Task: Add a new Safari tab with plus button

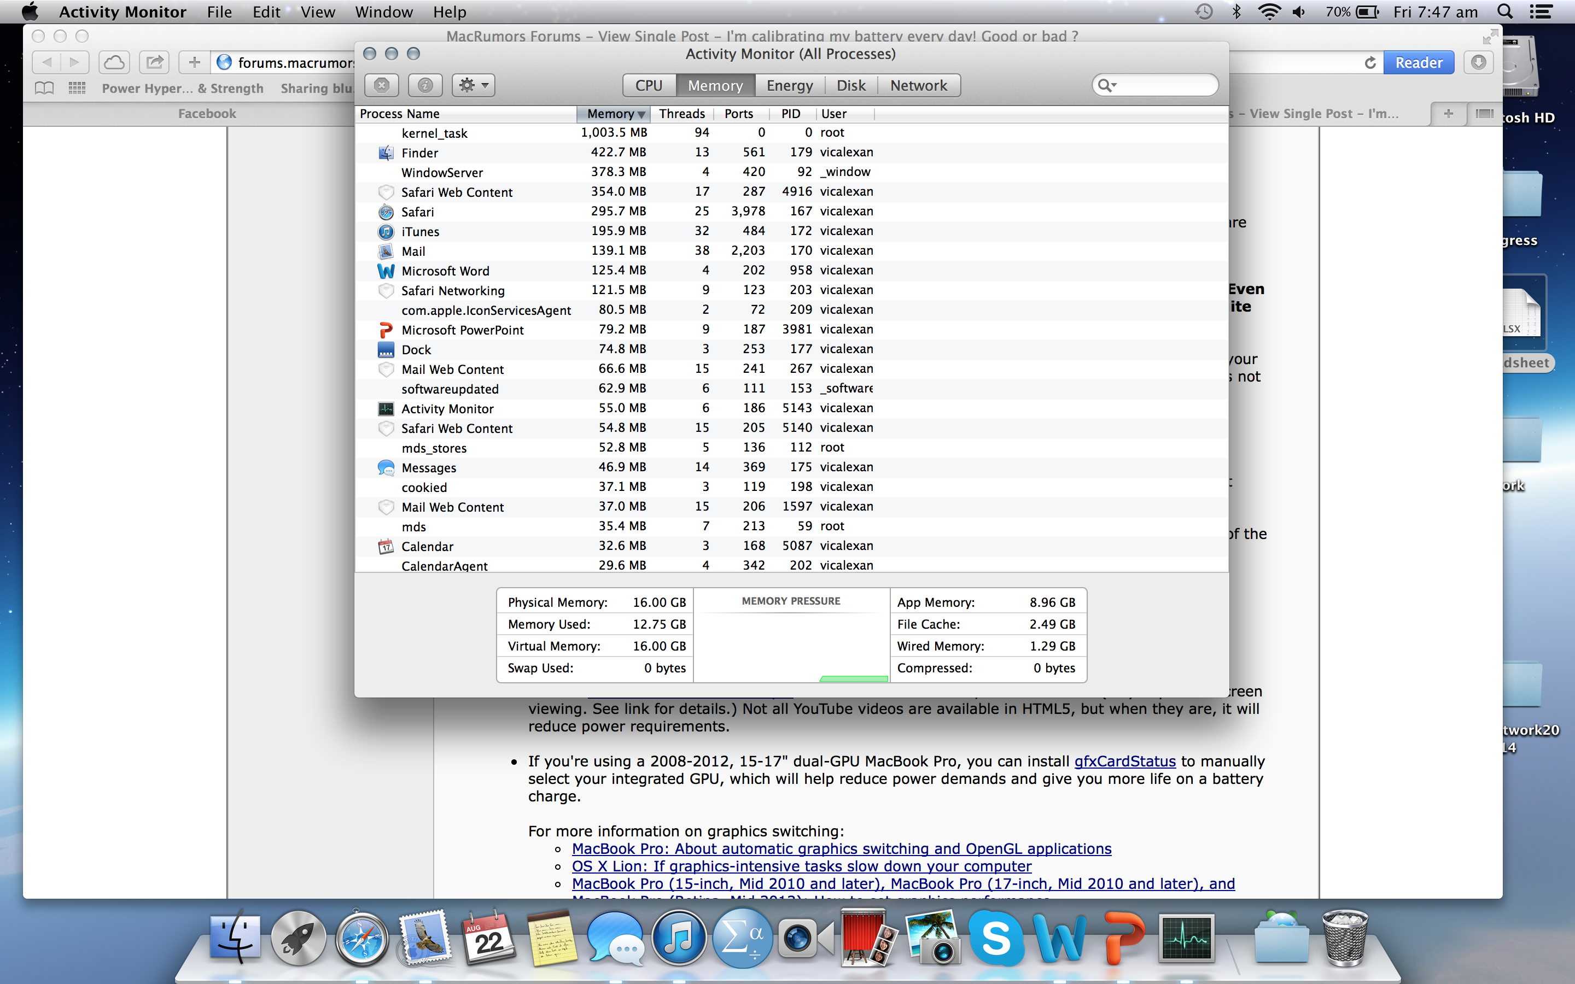Action: click(x=1448, y=114)
